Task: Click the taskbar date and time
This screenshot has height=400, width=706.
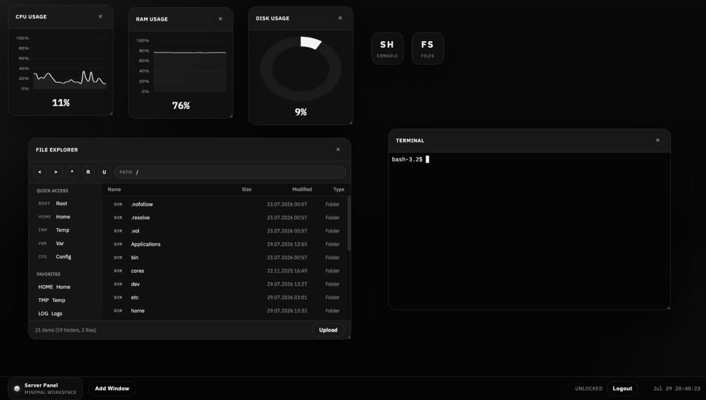Action: click(677, 389)
